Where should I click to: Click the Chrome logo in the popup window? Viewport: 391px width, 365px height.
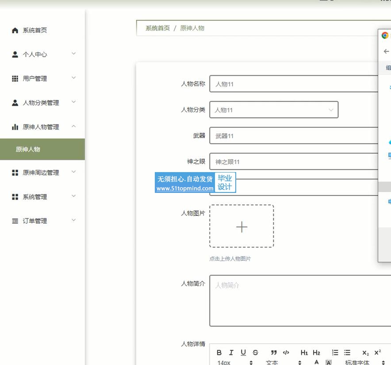tap(385, 36)
